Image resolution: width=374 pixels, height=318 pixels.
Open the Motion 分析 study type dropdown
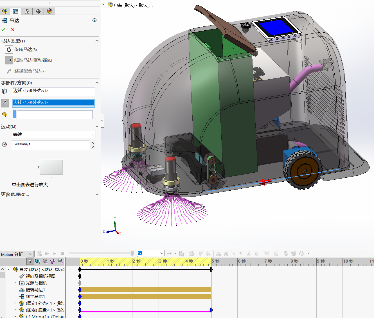(x=17, y=254)
